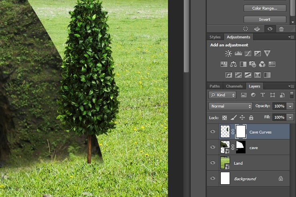The height and width of the screenshot is (197, 296).
Task: Switch to the Channels tab
Action: (234, 86)
